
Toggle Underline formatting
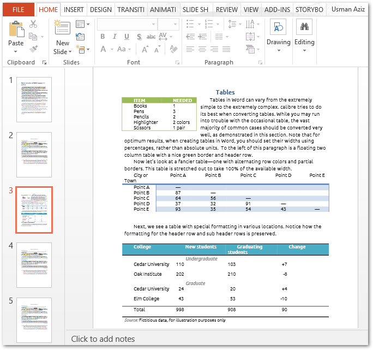click(127, 37)
